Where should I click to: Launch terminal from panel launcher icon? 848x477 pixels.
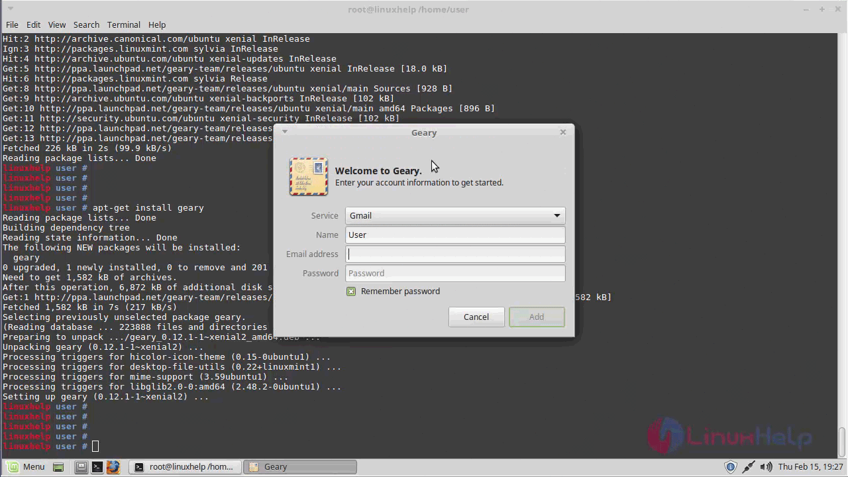pos(97,467)
